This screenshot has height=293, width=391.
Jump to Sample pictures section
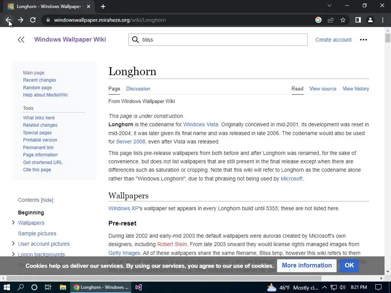click(x=37, y=233)
